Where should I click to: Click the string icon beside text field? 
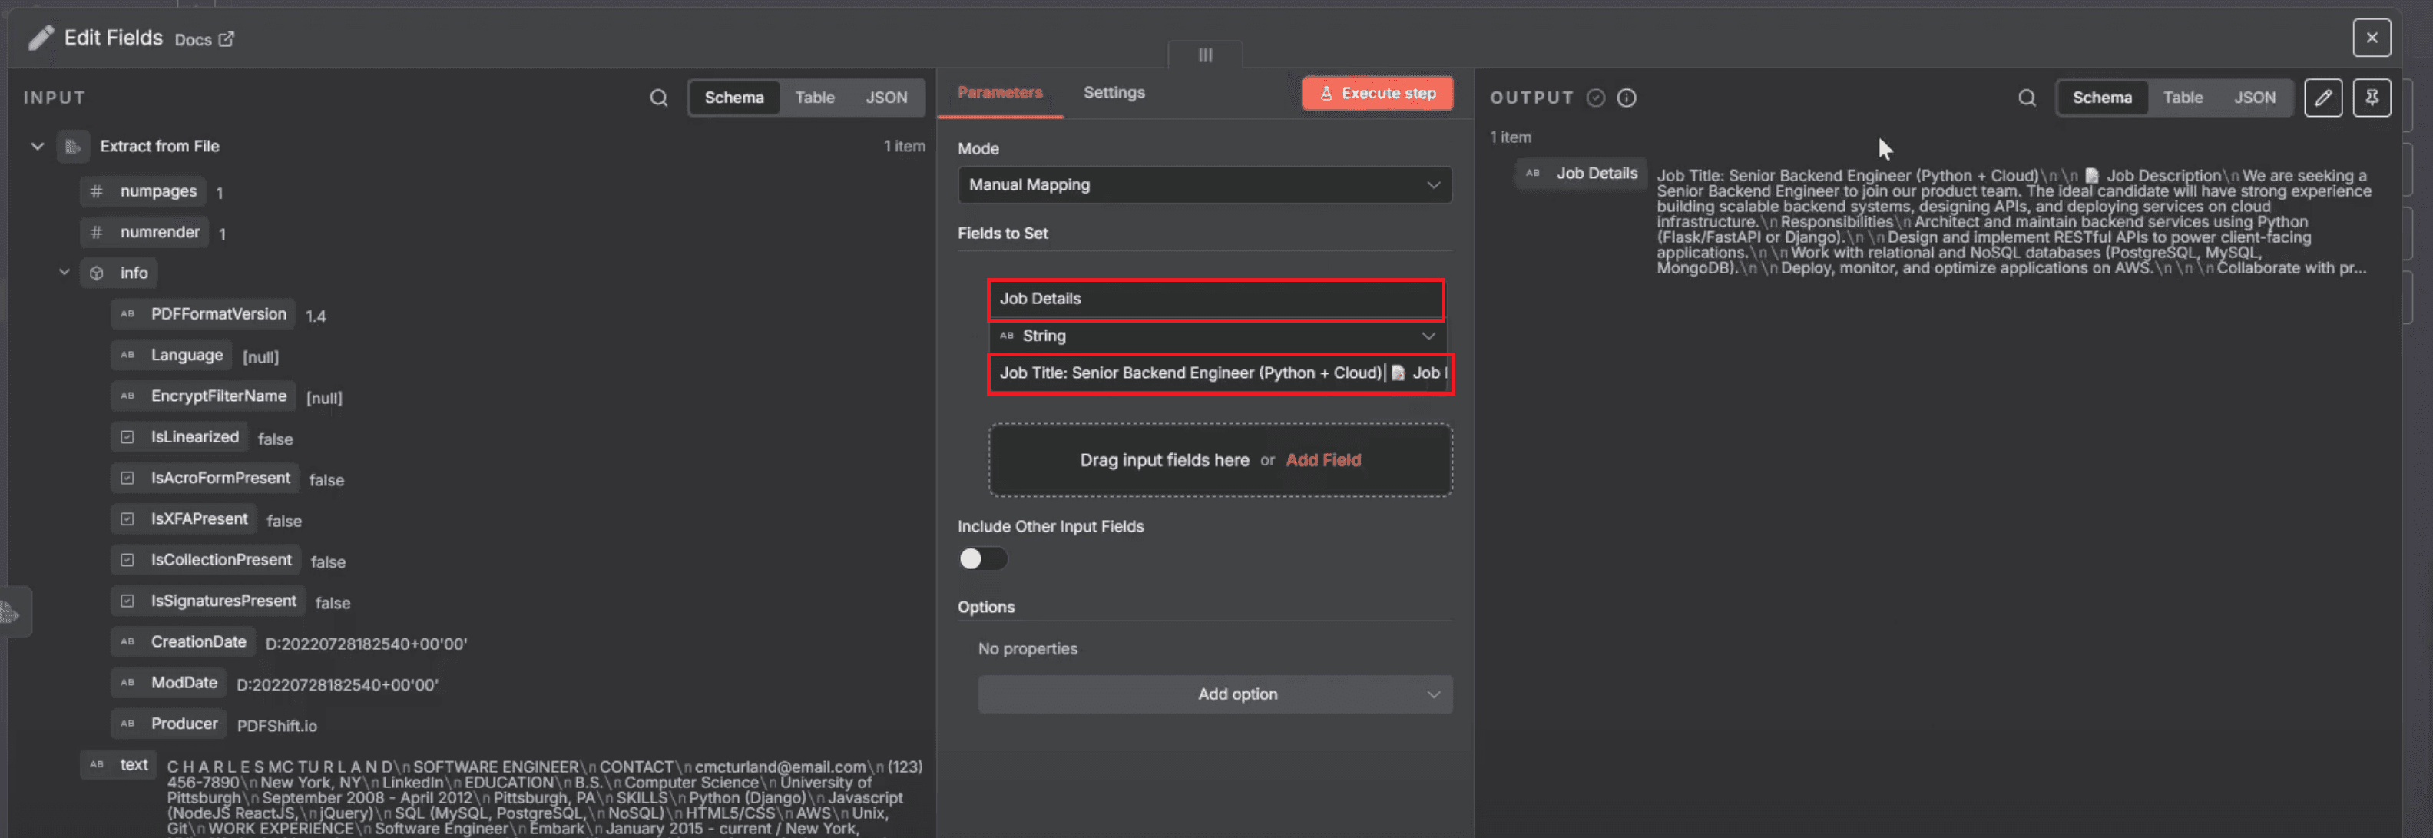click(x=96, y=764)
